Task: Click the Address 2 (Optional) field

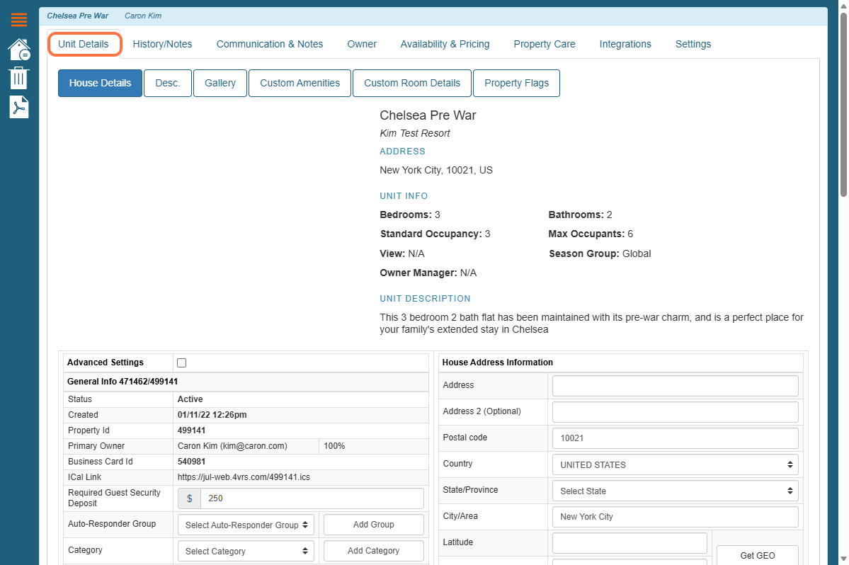Action: click(676, 412)
